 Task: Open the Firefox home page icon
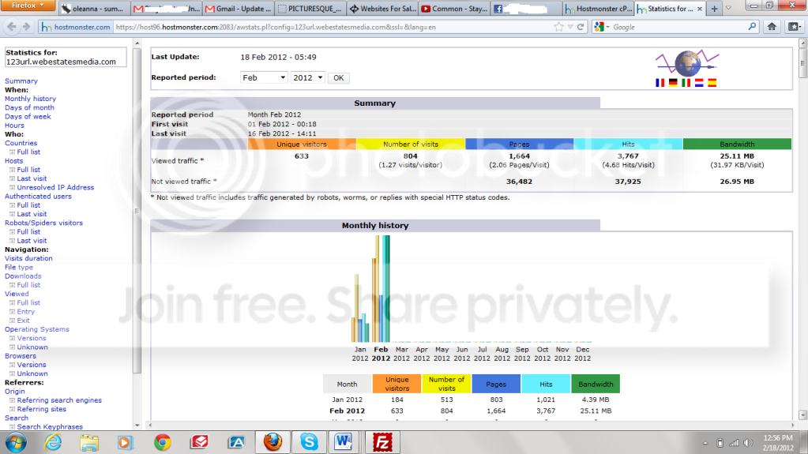[772, 27]
